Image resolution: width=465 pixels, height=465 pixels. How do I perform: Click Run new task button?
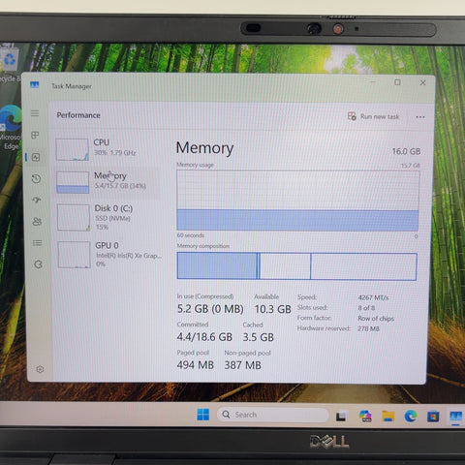click(x=373, y=116)
